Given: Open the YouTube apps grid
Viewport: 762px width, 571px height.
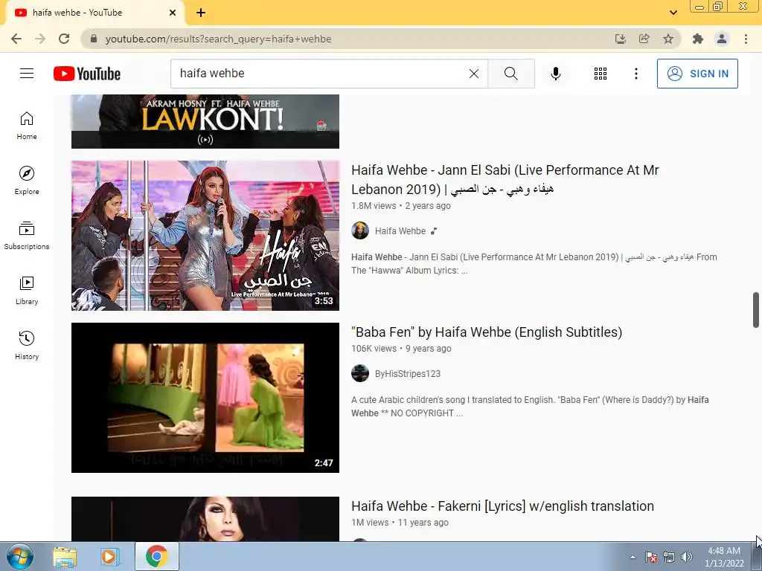Looking at the screenshot, I should pyautogui.click(x=601, y=74).
